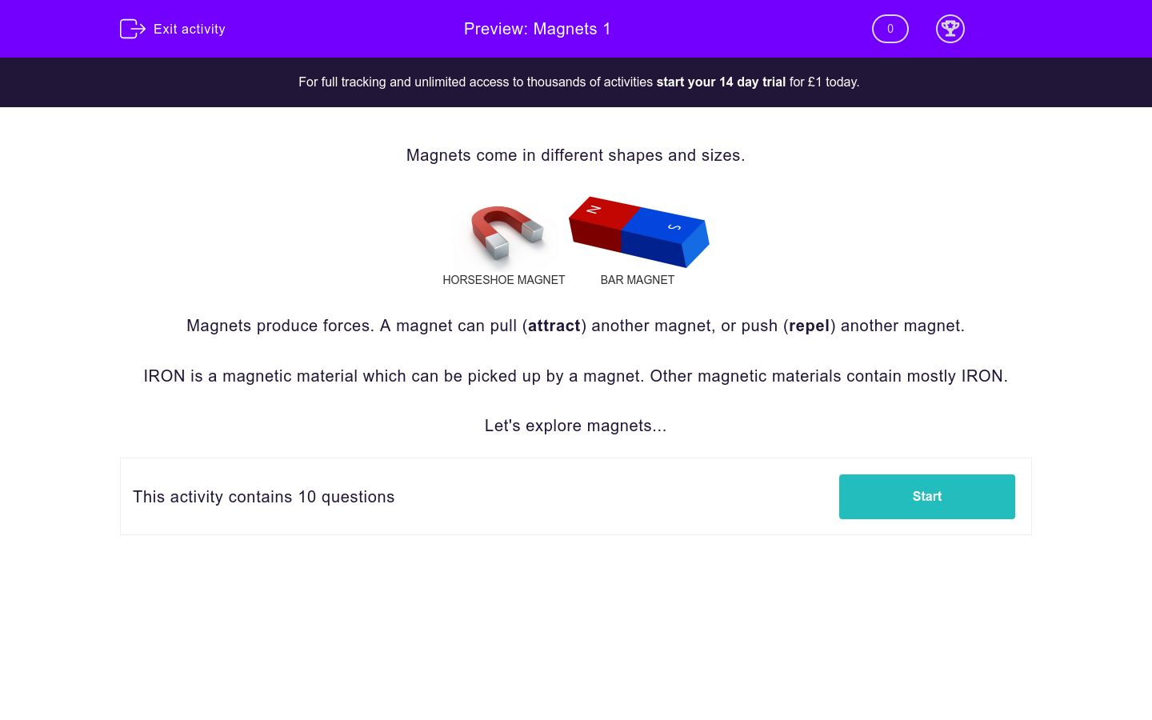The height and width of the screenshot is (720, 1152).
Task: Select the bar magnet image
Action: pyautogui.click(x=638, y=231)
